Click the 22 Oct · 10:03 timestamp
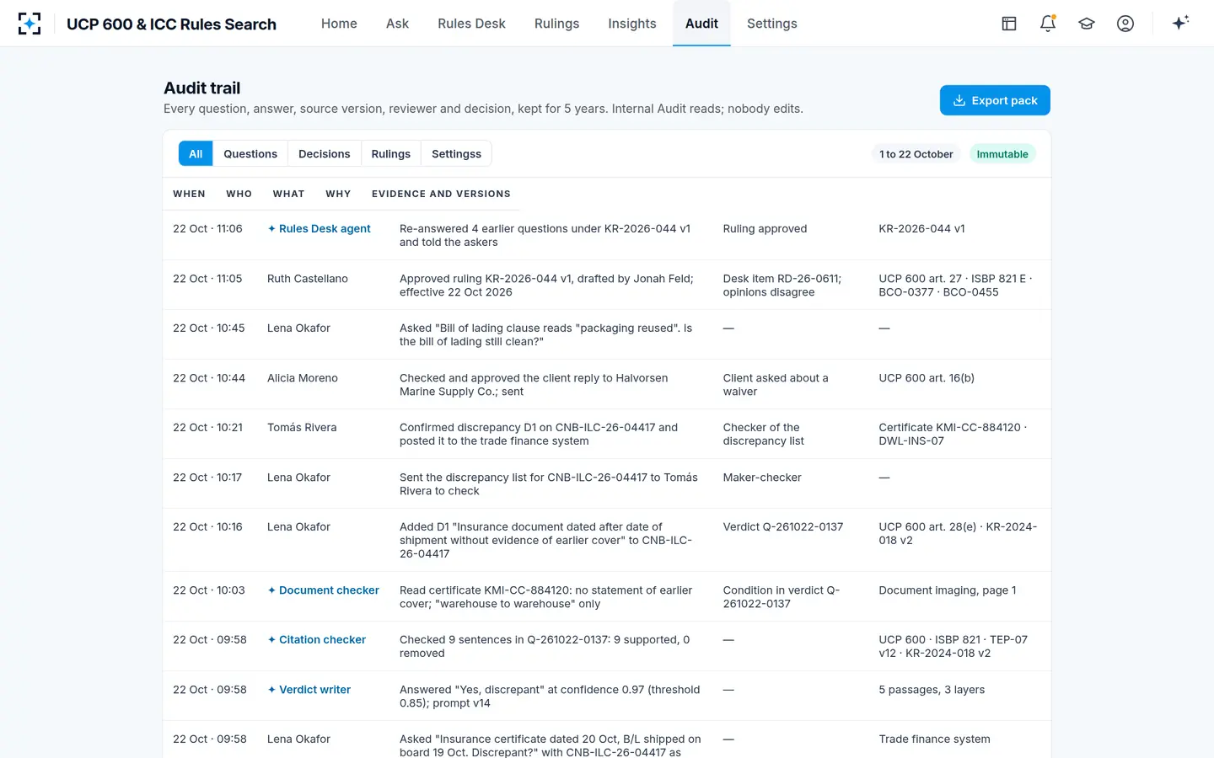 coord(209,590)
